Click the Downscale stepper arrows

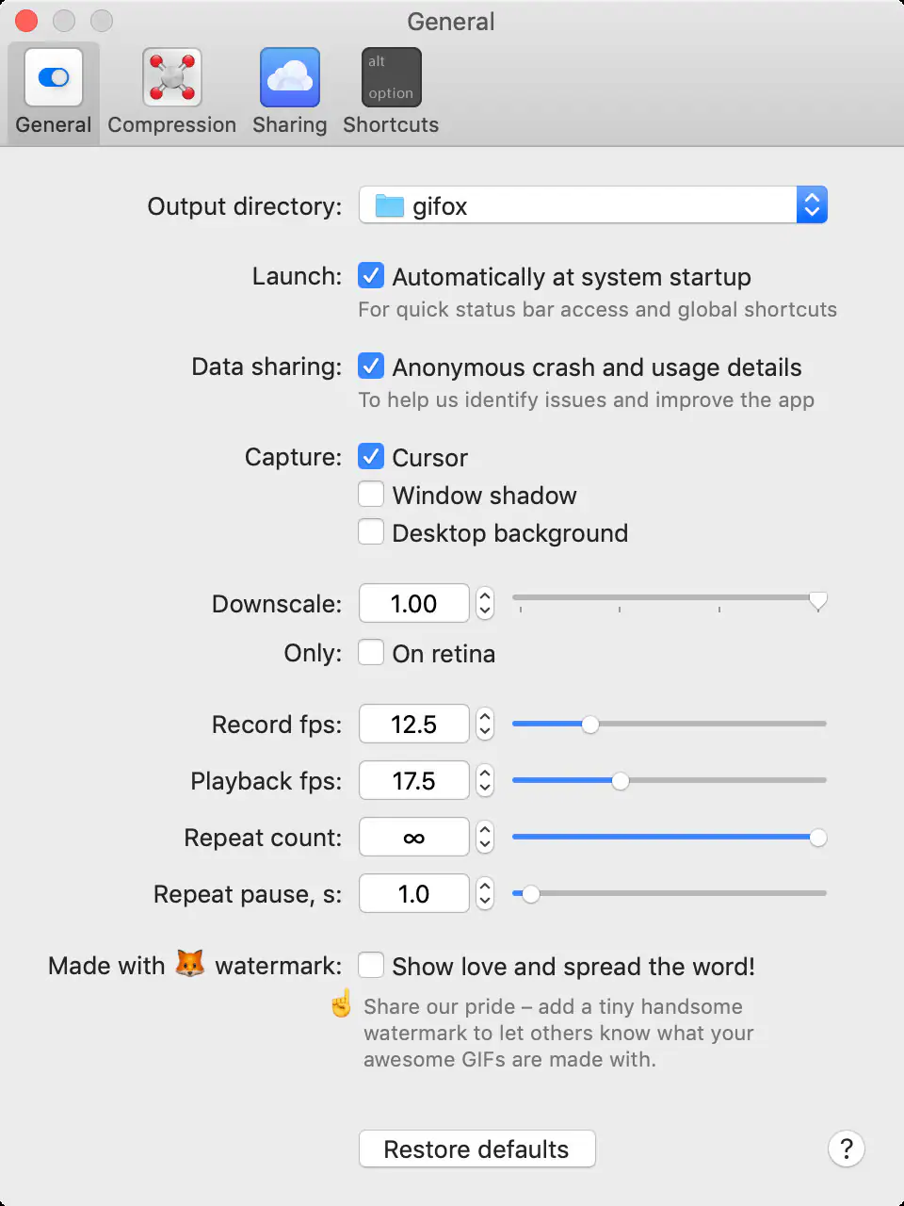[x=485, y=603]
